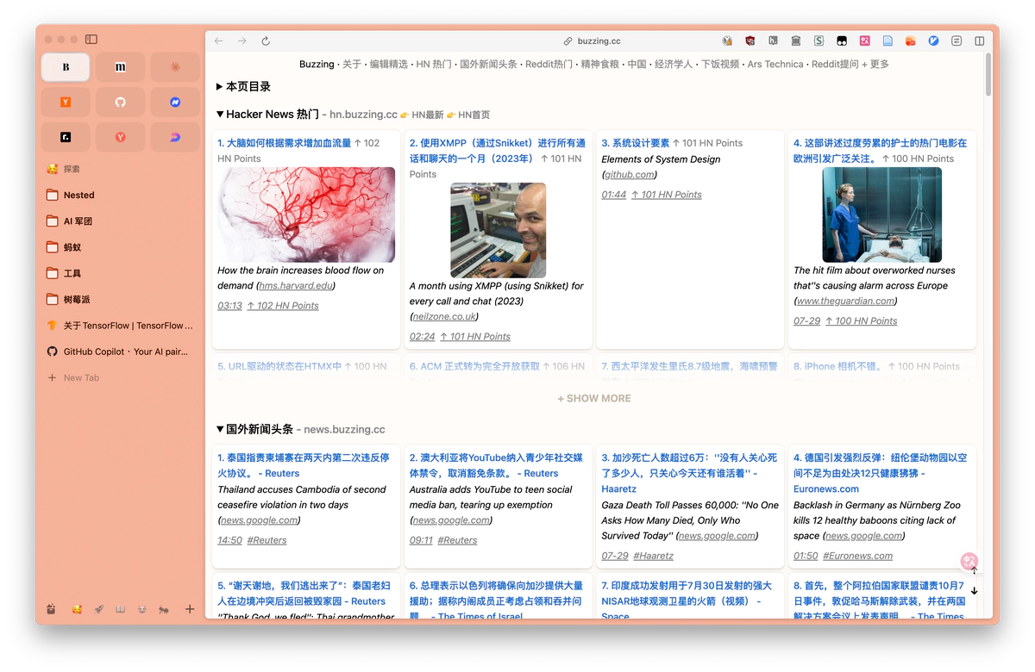Click the pink translate extension icon
Image resolution: width=1035 pixels, height=672 pixels.
pyautogui.click(x=864, y=40)
